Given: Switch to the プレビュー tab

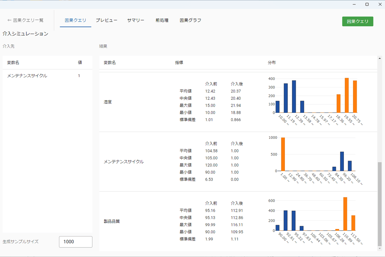Looking at the screenshot, I should coord(107,20).
